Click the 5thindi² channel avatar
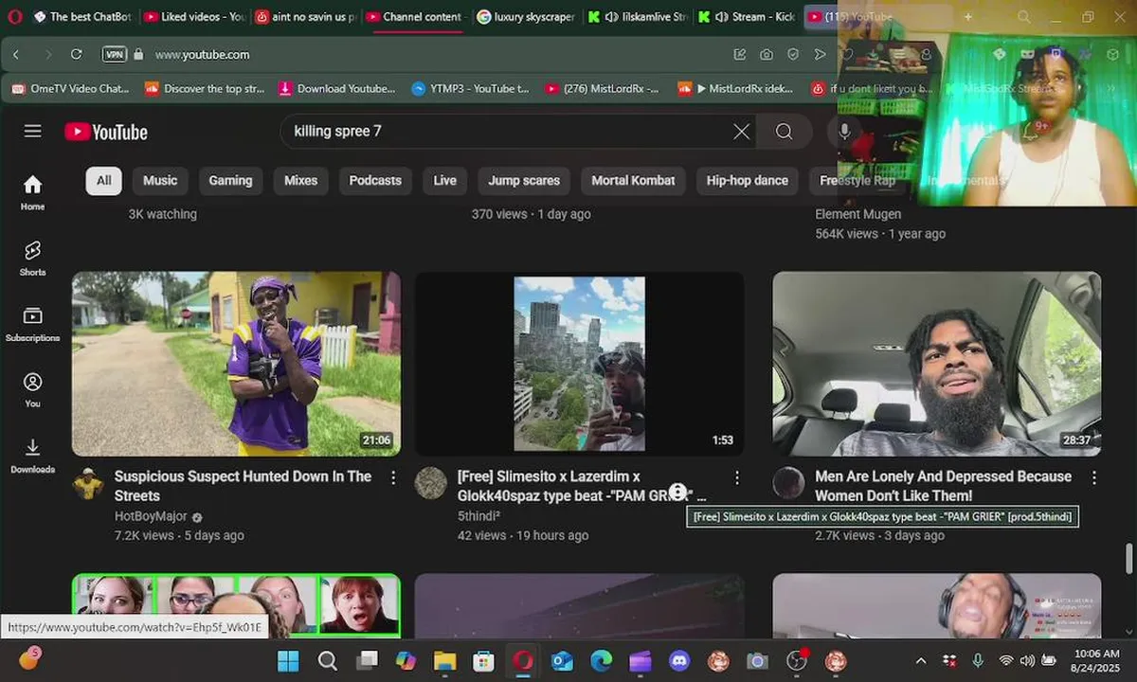This screenshot has height=682, width=1137. click(431, 483)
